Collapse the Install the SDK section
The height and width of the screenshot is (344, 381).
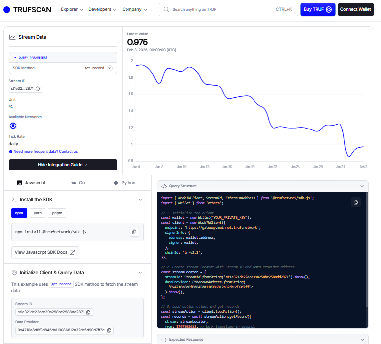pyautogui.click(x=140, y=200)
